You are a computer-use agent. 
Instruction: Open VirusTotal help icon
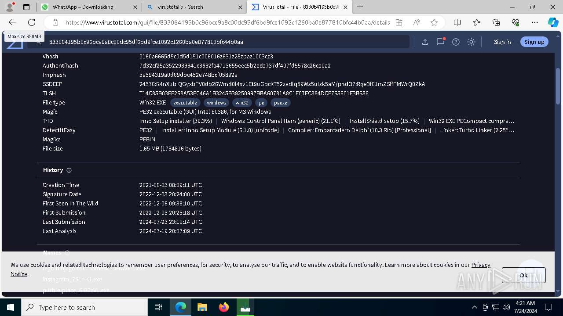pos(456,42)
